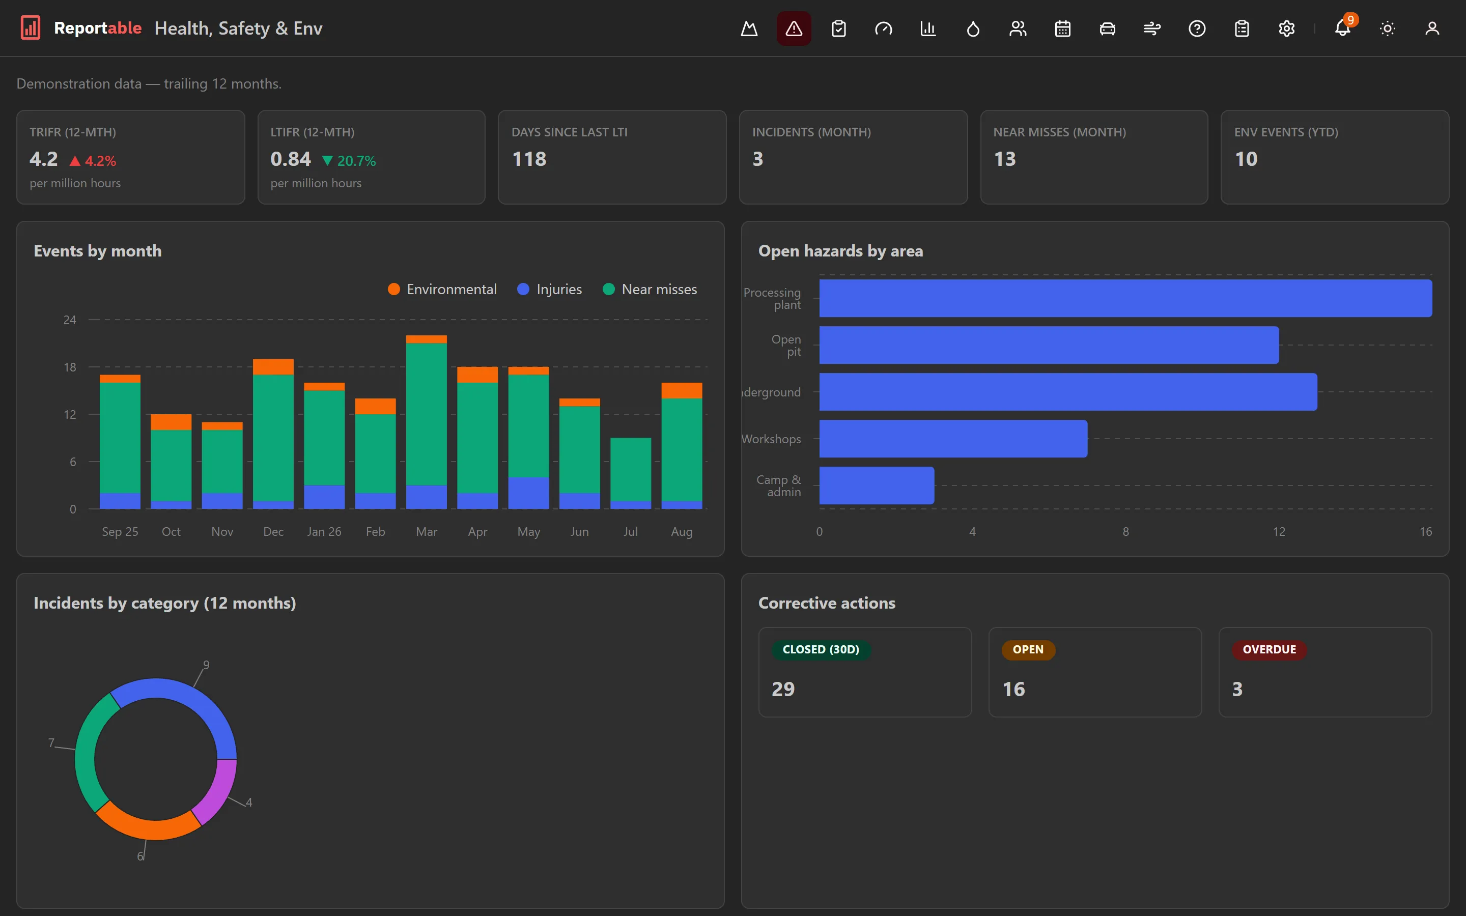Toggle Near misses series in chart legend
The height and width of the screenshot is (916, 1466).
point(650,290)
